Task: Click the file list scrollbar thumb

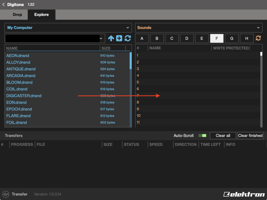Action: tap(131, 60)
